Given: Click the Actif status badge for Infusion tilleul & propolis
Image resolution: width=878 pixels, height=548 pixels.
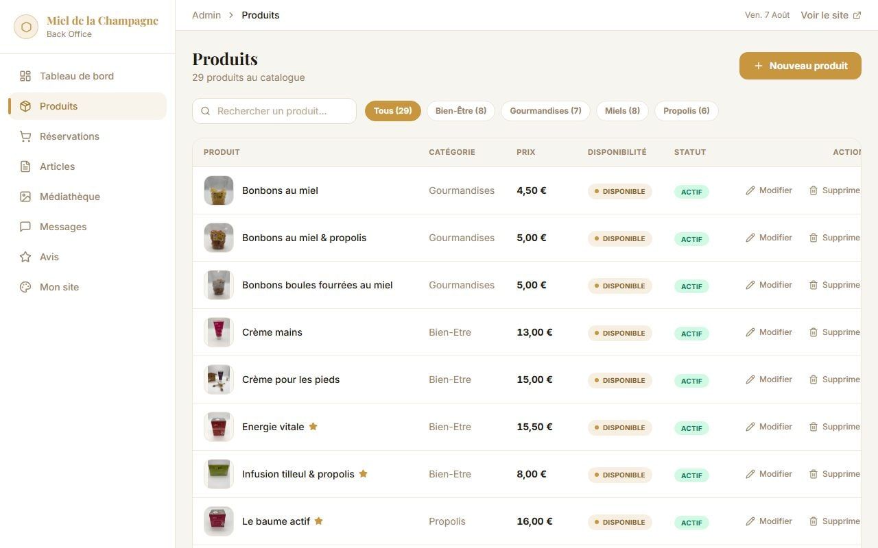Looking at the screenshot, I should (x=691, y=475).
